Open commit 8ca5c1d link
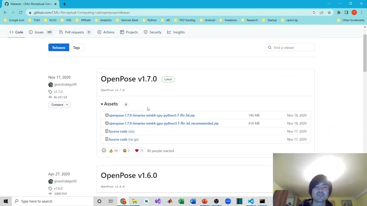 point(60,97)
